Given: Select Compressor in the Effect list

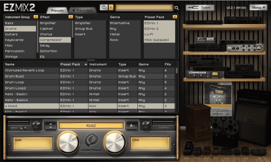Looking at the screenshot, I should click(x=55, y=40).
